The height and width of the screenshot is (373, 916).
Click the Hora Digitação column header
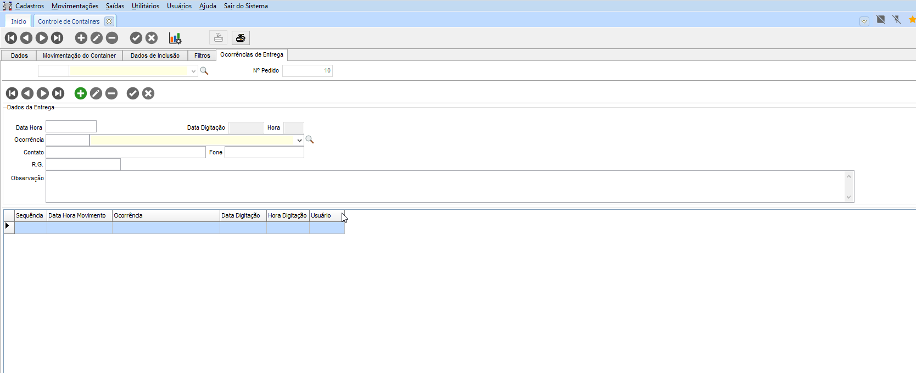point(288,216)
